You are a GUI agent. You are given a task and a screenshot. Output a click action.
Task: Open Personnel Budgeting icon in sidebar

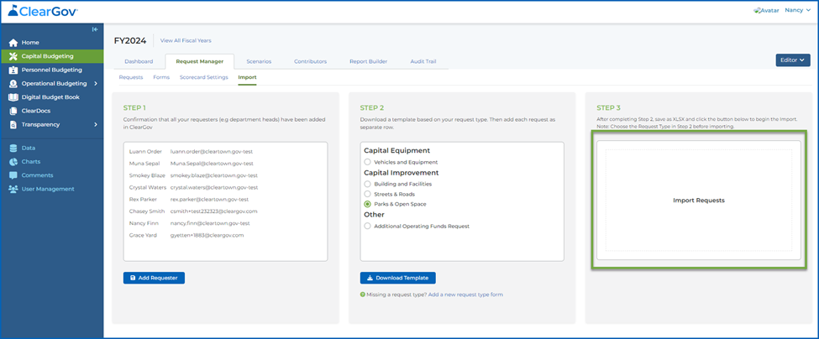[x=13, y=70]
